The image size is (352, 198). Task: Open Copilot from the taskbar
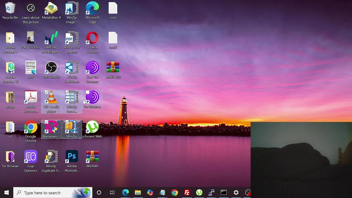(150, 193)
